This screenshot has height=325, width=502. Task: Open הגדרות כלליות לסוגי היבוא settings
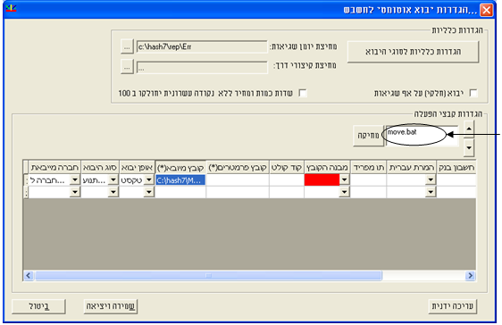(413, 52)
